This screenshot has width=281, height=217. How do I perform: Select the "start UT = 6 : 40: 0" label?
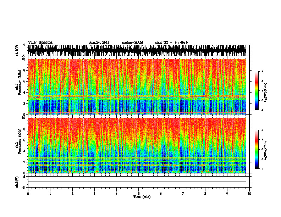click(171, 43)
